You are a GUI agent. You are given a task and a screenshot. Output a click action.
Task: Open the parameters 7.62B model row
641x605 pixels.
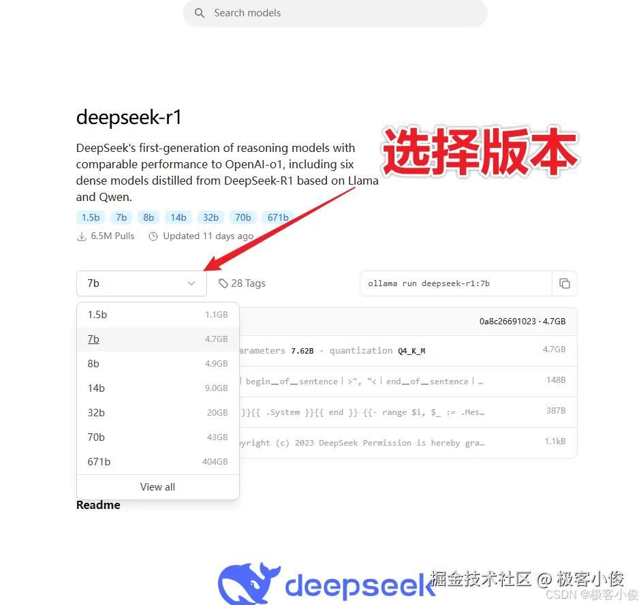(408, 351)
